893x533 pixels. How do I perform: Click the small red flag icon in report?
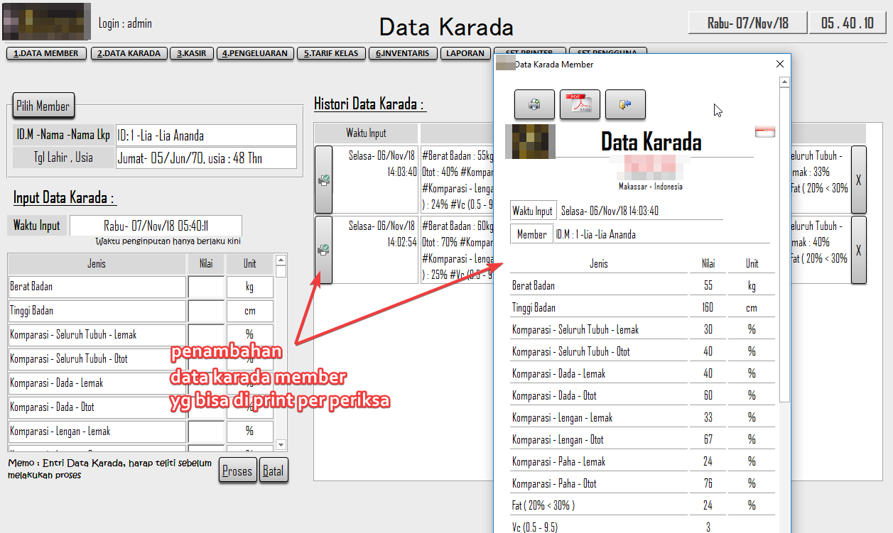point(765,132)
